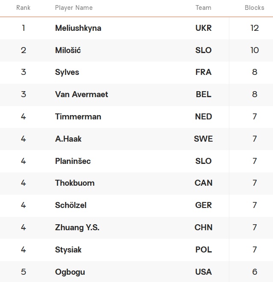Open A.Haak player entry
The image size is (273, 282).
pyautogui.click(x=68, y=139)
